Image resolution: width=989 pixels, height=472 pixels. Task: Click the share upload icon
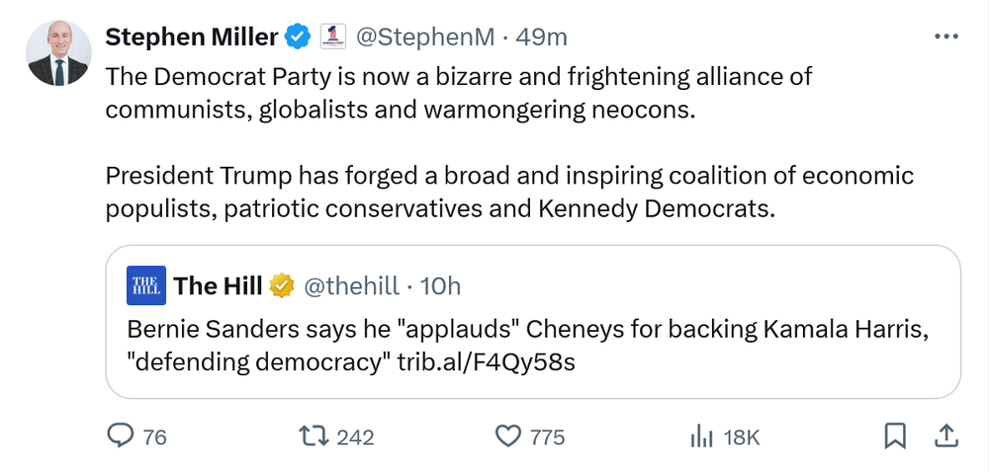[944, 435]
